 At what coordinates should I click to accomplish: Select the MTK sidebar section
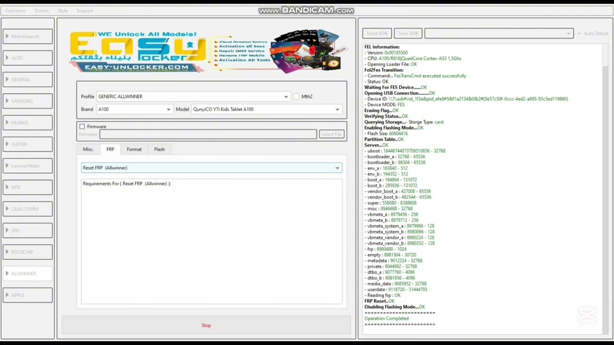click(x=28, y=187)
